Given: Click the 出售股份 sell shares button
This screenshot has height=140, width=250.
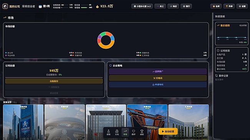Looking at the screenshot, I should coord(54,81).
